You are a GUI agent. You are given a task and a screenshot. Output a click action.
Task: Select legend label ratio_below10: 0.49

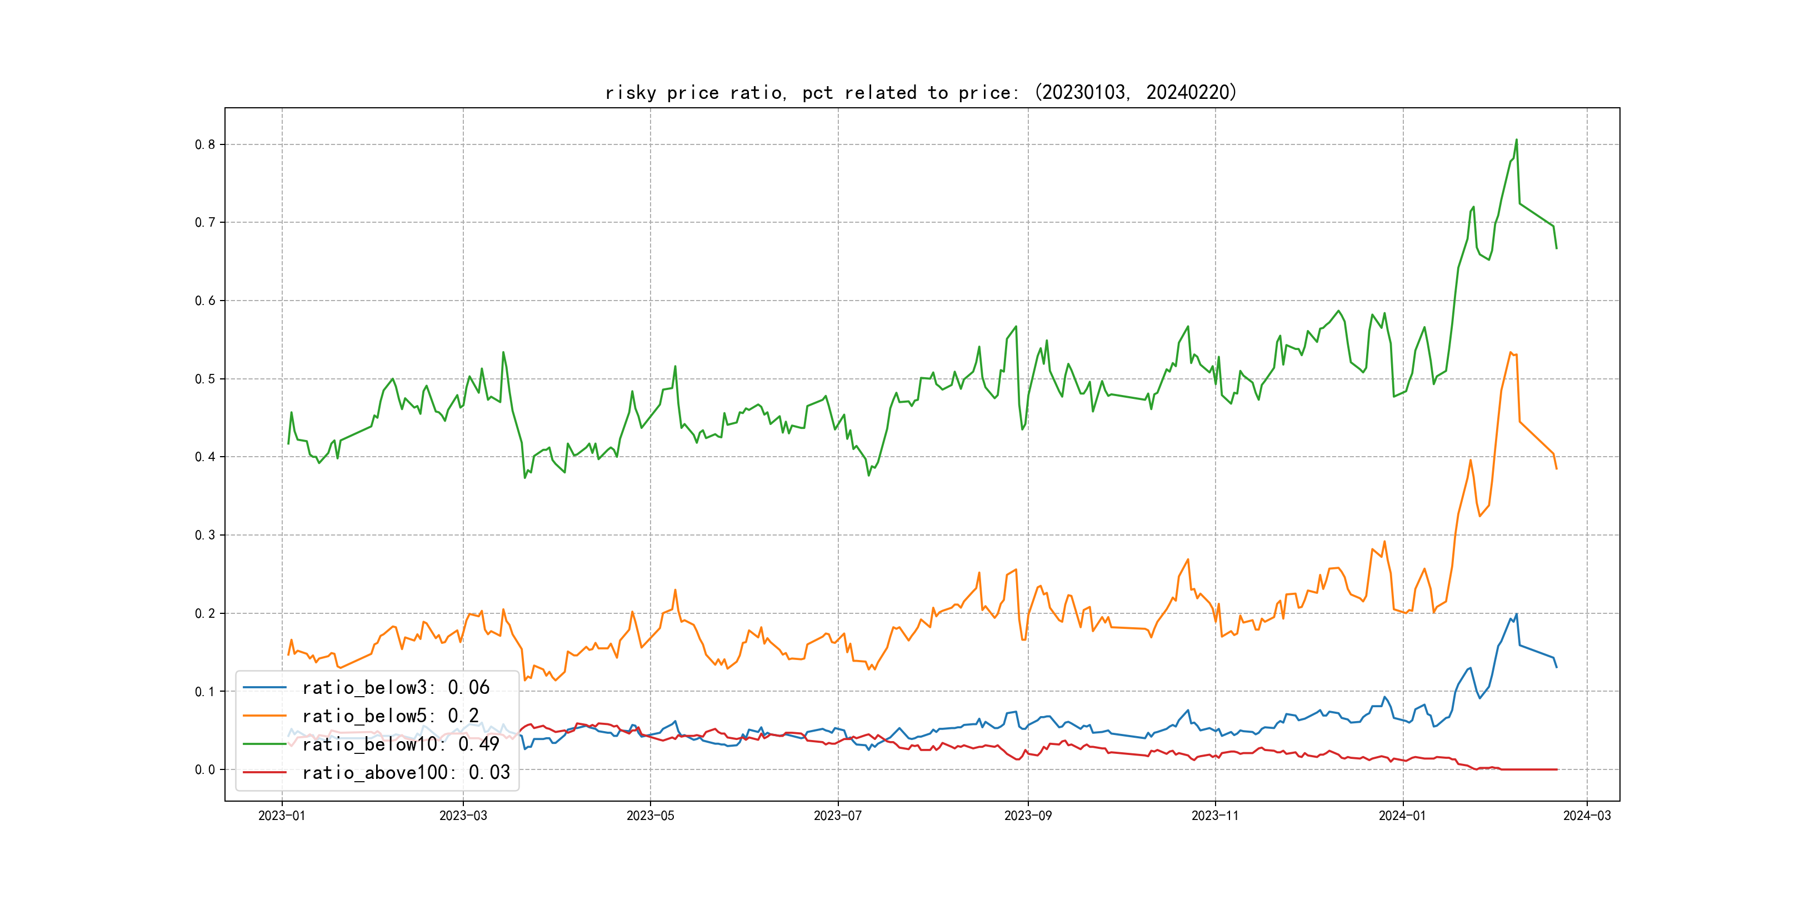click(401, 744)
